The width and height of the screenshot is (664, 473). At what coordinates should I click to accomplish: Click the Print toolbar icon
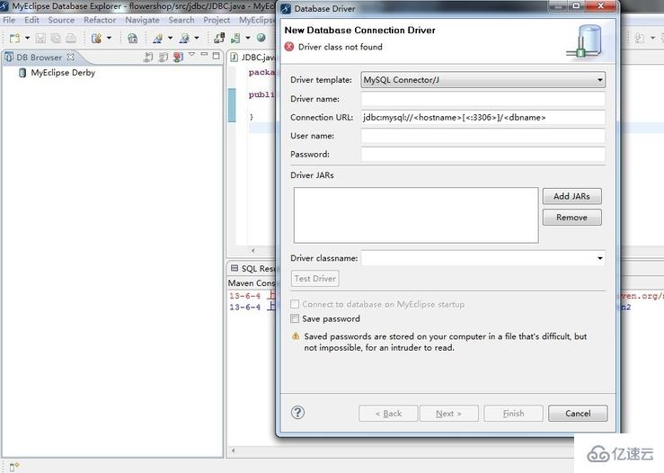click(71, 39)
